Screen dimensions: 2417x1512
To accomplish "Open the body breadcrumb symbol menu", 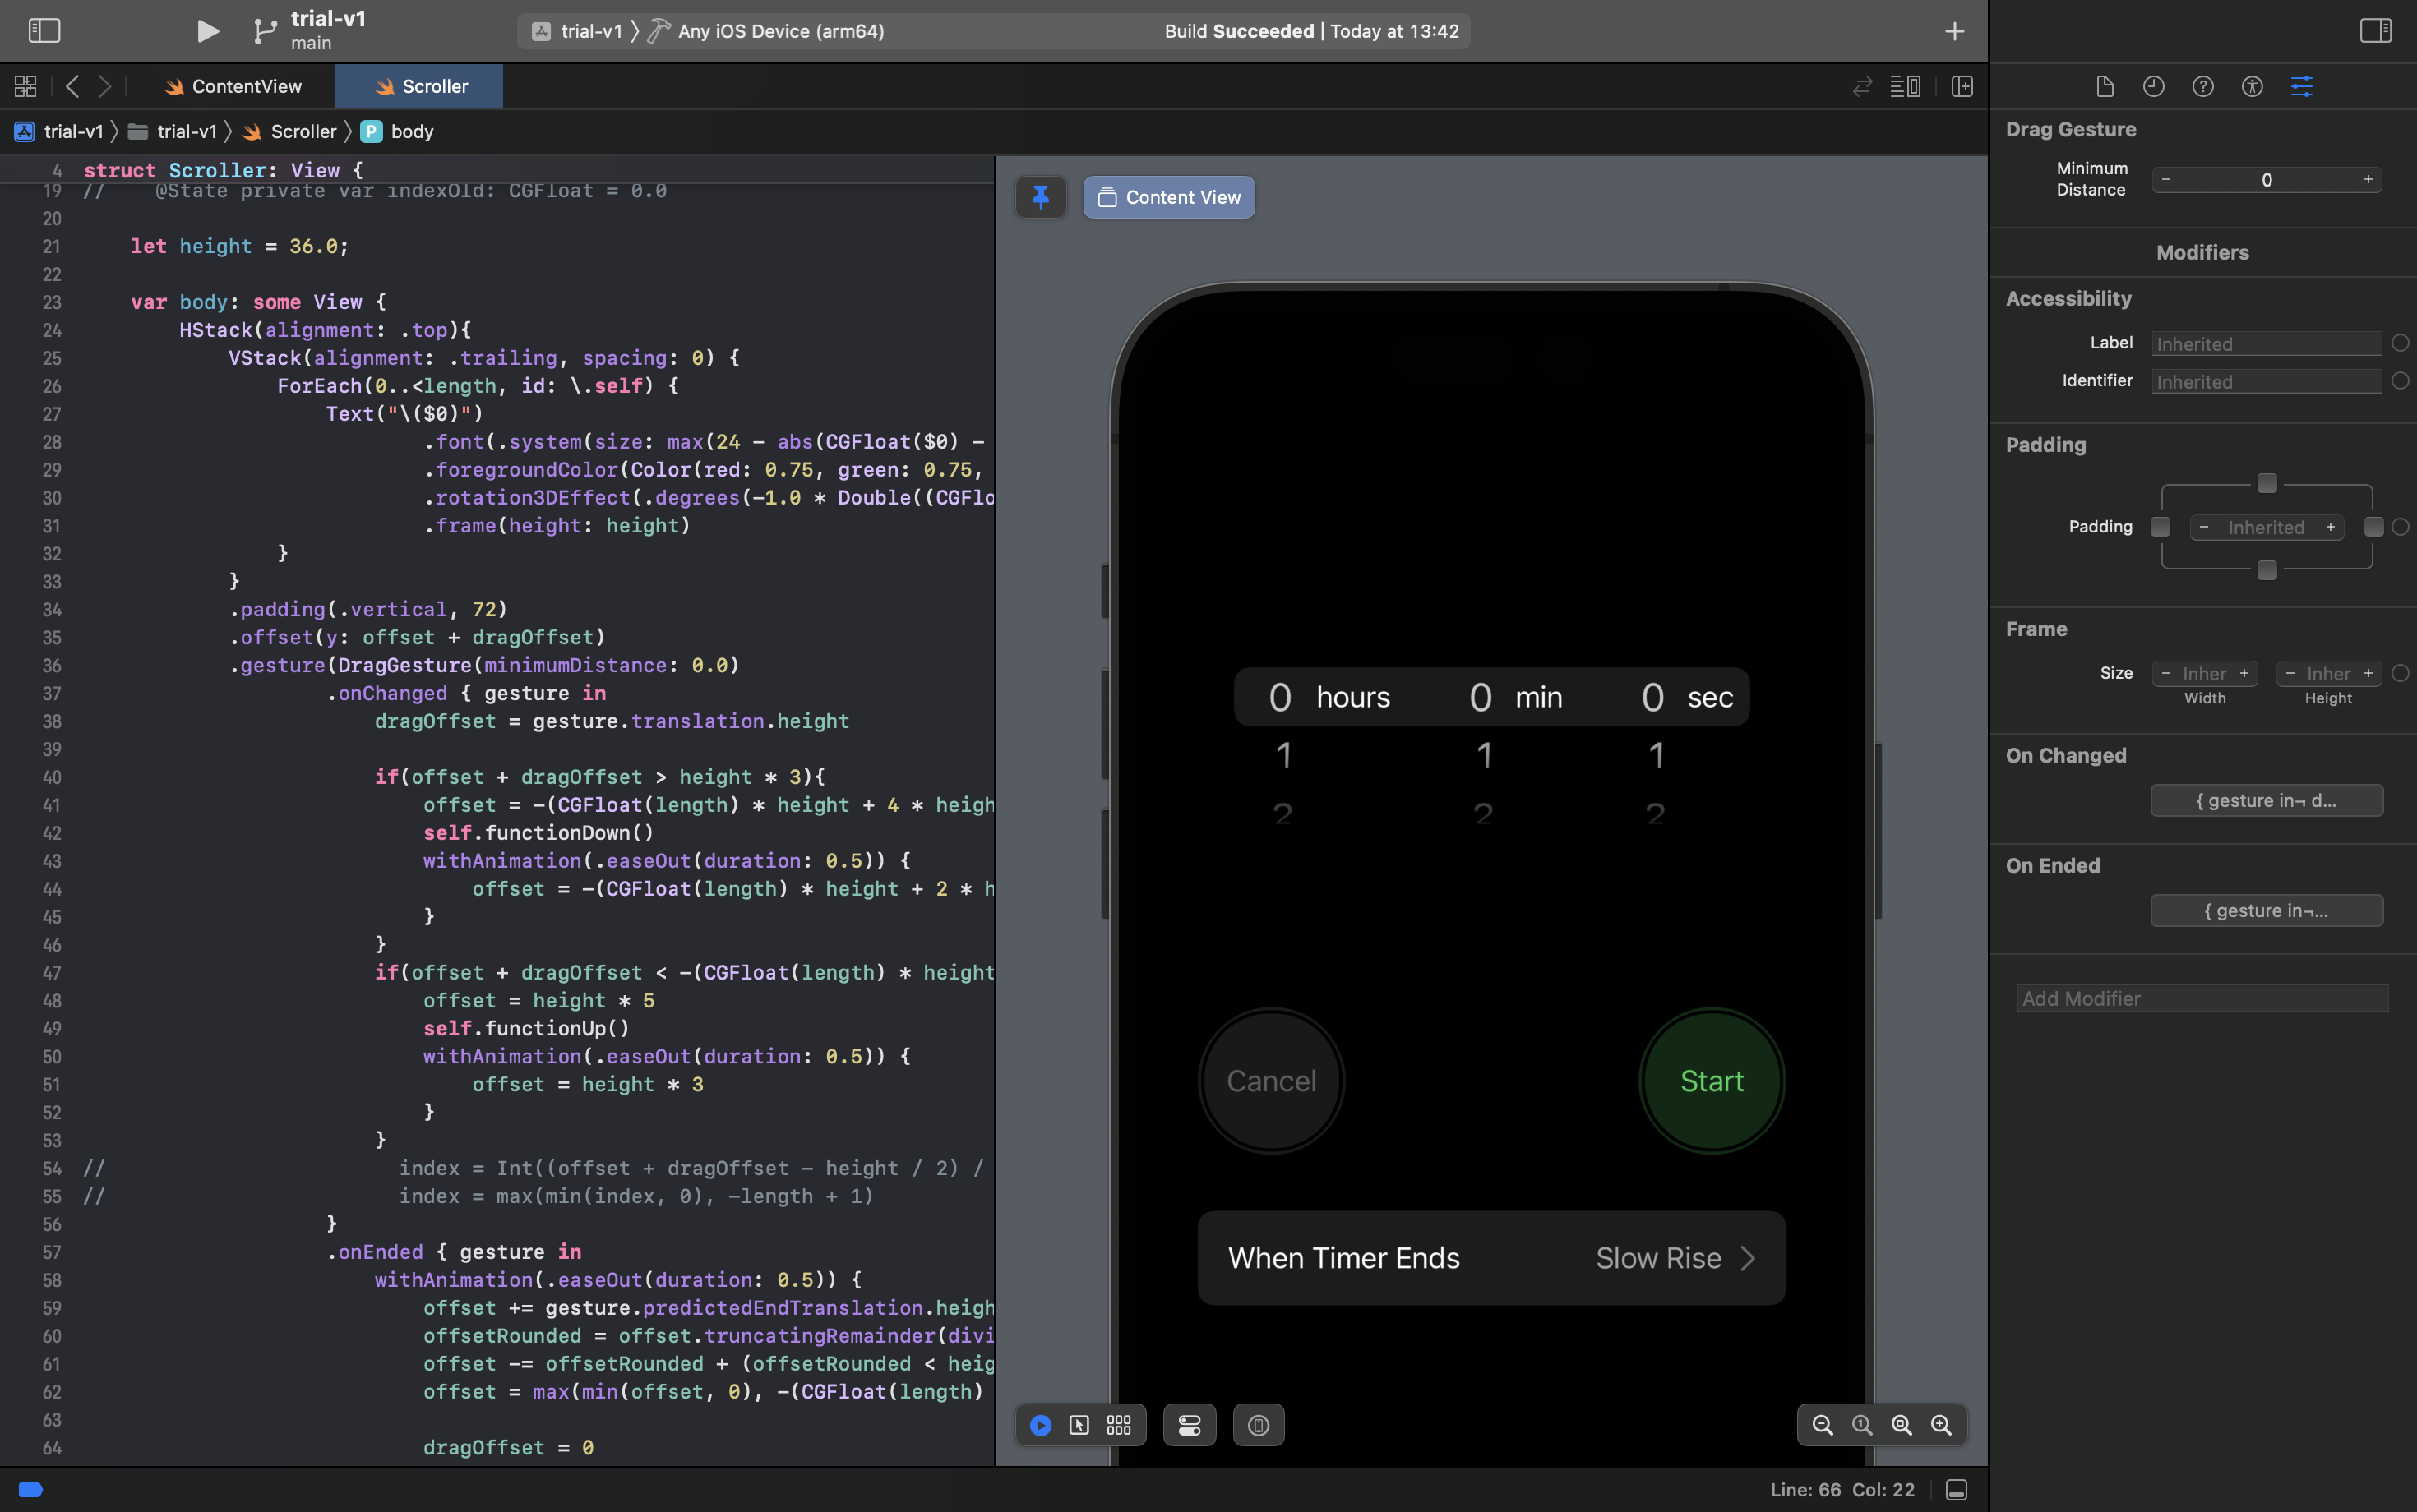I will [x=411, y=131].
